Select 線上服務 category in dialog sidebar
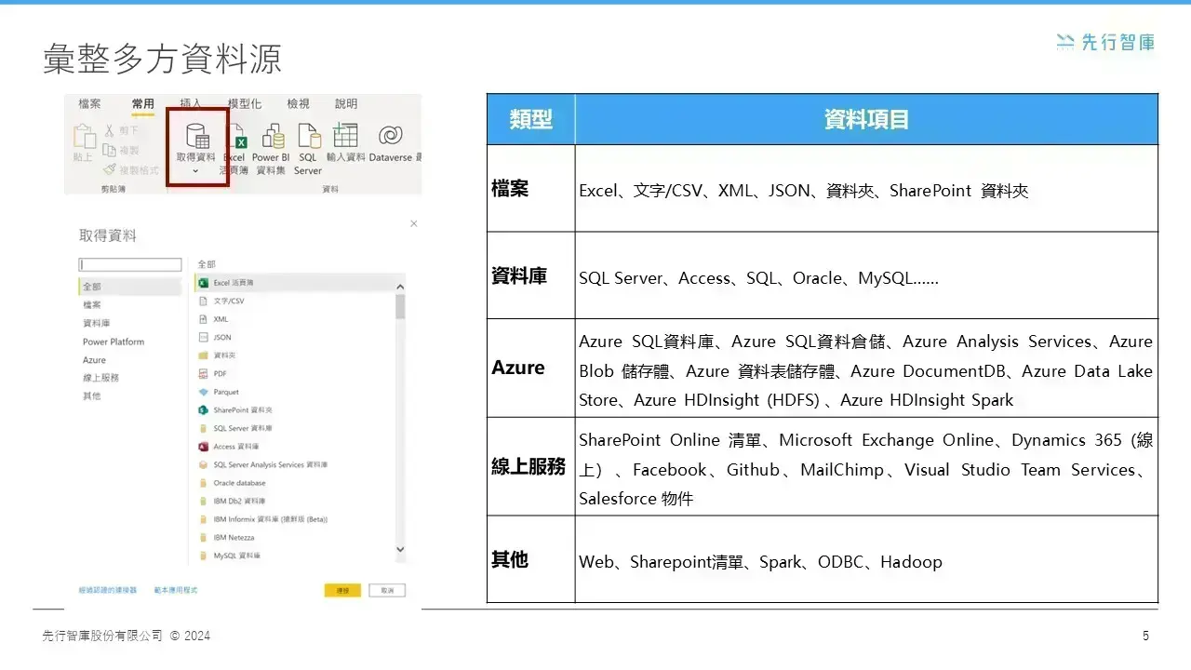The width and height of the screenshot is (1191, 670). click(x=100, y=378)
